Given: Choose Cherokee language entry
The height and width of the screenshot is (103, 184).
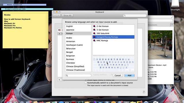Looking at the screenshot, I should (x=78, y=63).
